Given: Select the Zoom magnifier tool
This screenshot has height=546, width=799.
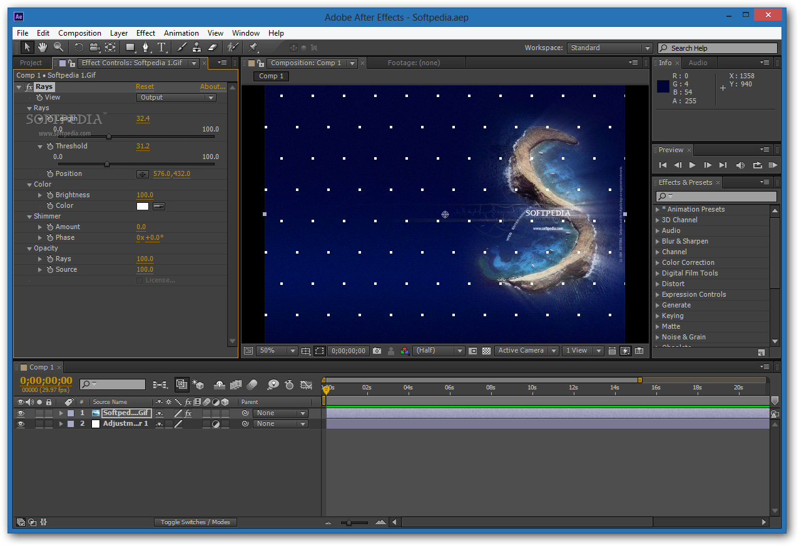Looking at the screenshot, I should (x=58, y=47).
